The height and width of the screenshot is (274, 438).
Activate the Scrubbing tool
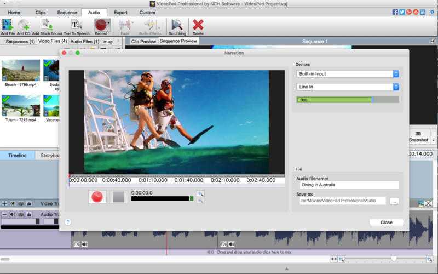[x=177, y=27]
